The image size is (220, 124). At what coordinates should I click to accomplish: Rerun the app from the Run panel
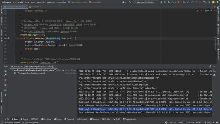click(5, 71)
